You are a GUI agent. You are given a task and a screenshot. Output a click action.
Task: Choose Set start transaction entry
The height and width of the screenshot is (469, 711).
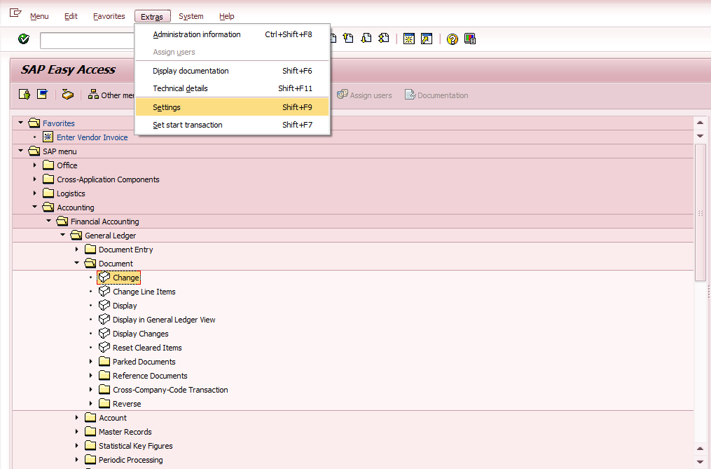pos(232,125)
